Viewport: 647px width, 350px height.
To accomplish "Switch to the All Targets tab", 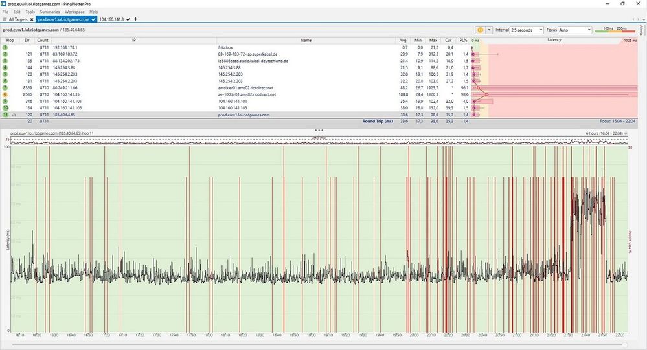I will [17, 19].
